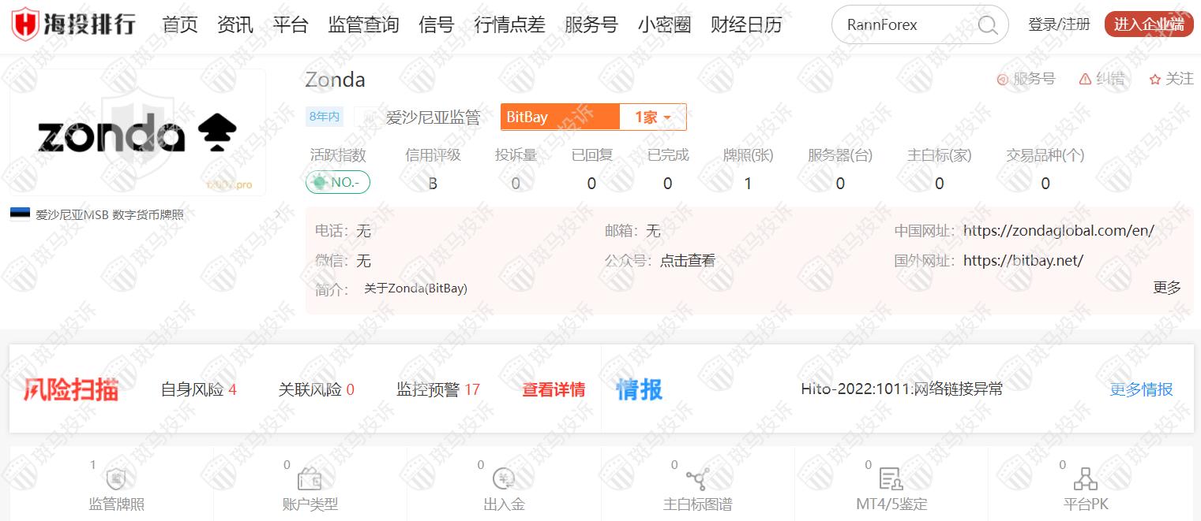Open the 平台PK icon
The height and width of the screenshot is (521, 1201).
1086,479
